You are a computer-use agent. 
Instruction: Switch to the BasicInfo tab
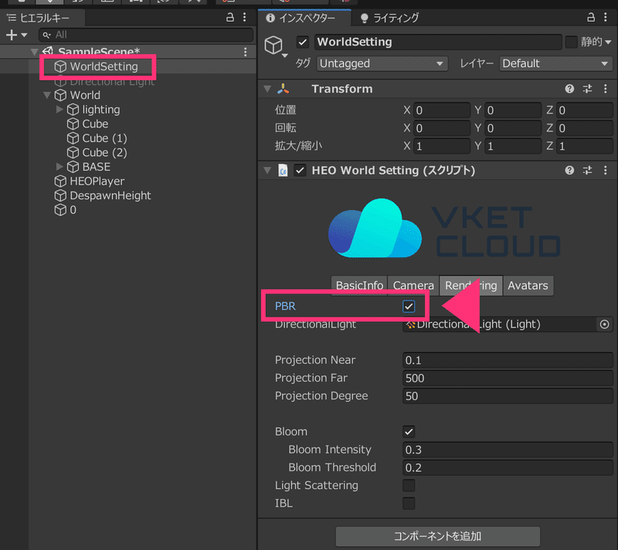(x=359, y=285)
